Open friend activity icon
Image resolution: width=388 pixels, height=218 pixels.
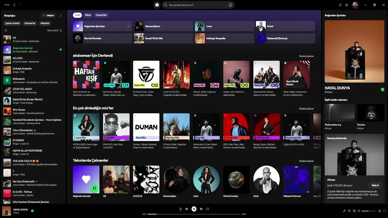pos(346,5)
